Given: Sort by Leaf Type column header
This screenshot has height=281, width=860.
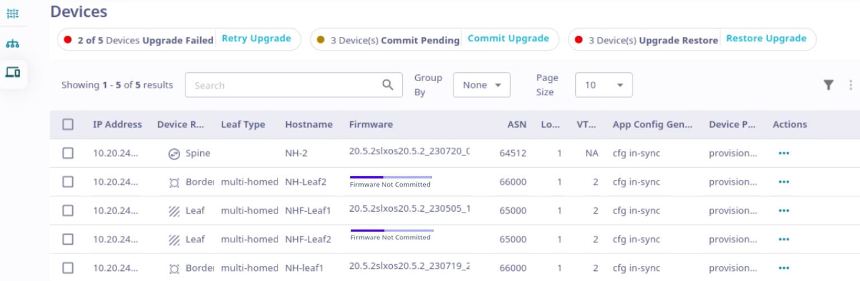Looking at the screenshot, I should coord(243,124).
